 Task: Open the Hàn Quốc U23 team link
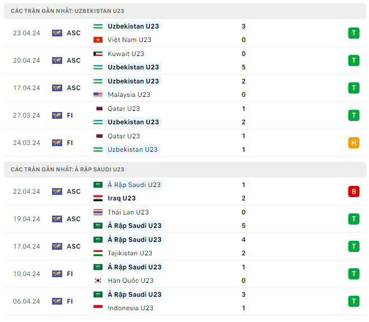(130, 281)
